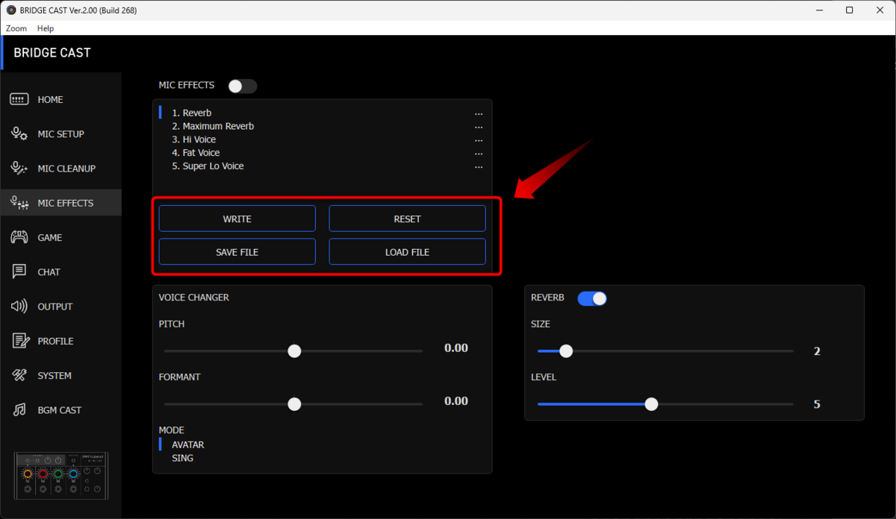The height and width of the screenshot is (519, 896).
Task: Click the CHAT speech bubble icon
Action: point(19,272)
